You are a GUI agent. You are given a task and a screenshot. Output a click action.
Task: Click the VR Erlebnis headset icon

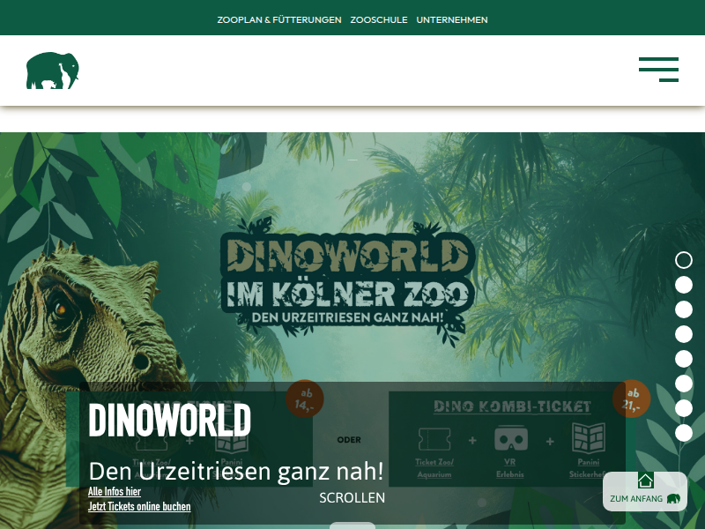pos(508,439)
